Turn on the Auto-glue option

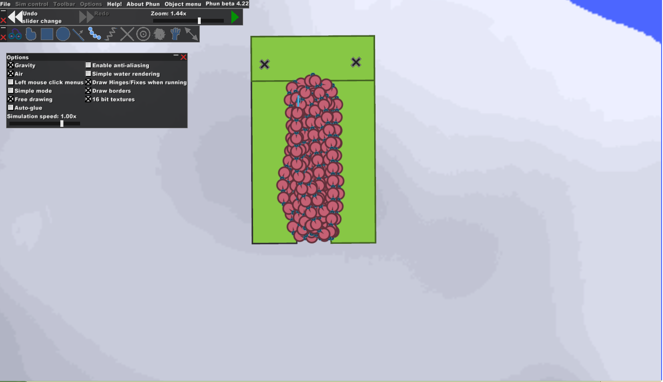click(x=10, y=108)
